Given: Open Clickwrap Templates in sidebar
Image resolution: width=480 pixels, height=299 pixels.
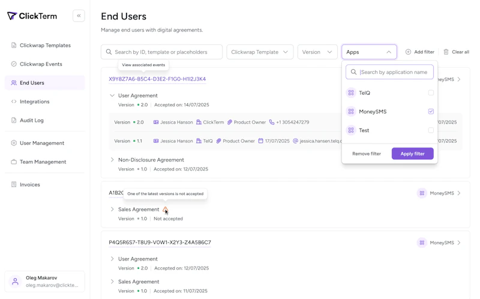Looking at the screenshot, I should (x=44, y=46).
